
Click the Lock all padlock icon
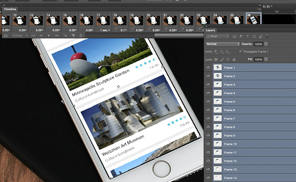[x=234, y=59]
